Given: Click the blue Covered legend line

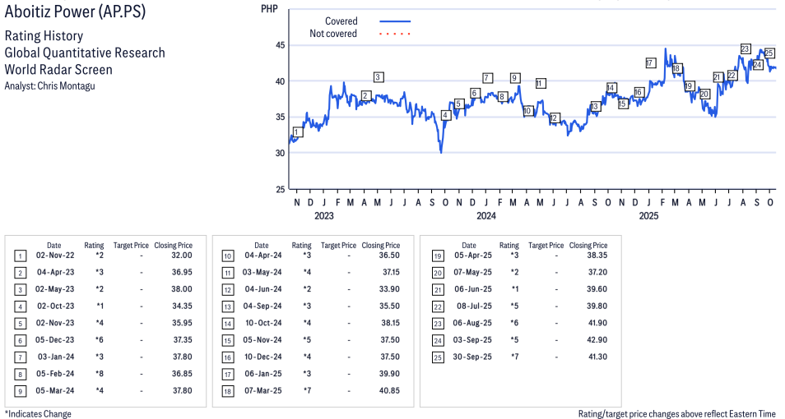Looking at the screenshot, I should [395, 21].
